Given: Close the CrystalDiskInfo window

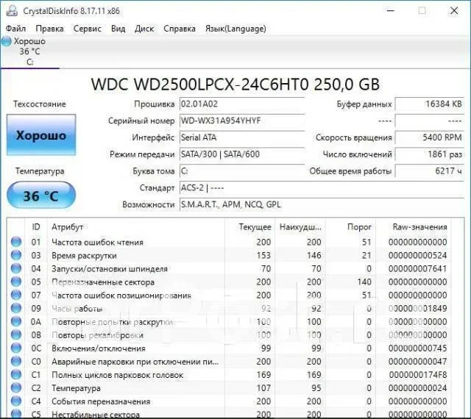Looking at the screenshot, I should 454,11.
